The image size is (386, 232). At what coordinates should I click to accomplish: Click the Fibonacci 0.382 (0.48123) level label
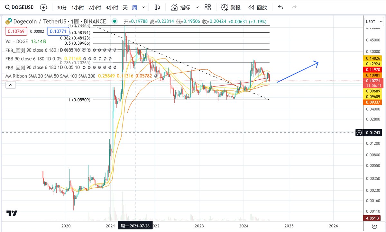pyautogui.click(x=75, y=38)
